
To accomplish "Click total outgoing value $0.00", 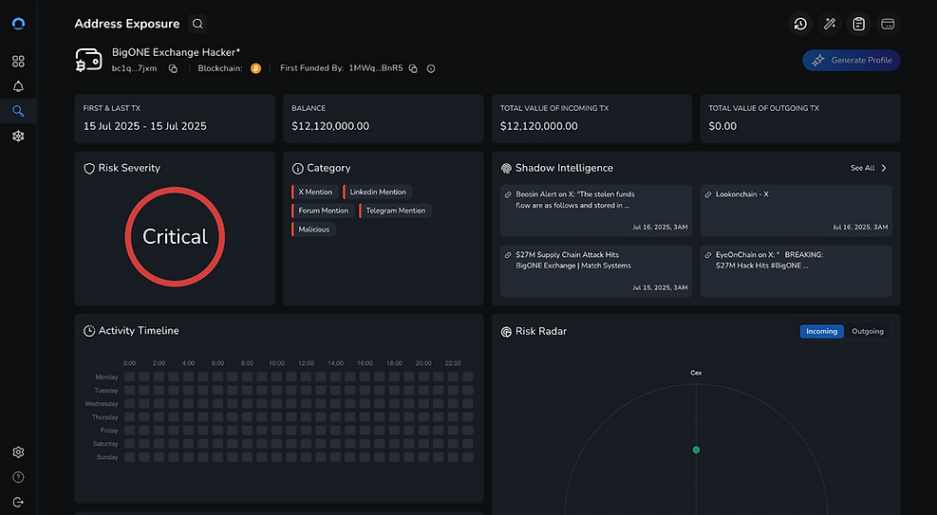I will tap(722, 126).
